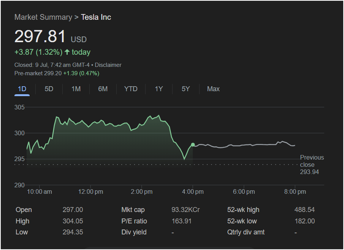Open the Disclaimer link
Screen dimensions: 344x250
tap(108, 65)
